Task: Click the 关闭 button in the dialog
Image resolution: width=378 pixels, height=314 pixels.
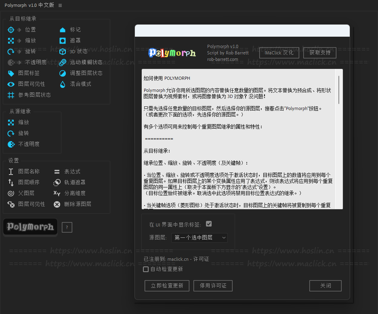Action: [x=325, y=286]
